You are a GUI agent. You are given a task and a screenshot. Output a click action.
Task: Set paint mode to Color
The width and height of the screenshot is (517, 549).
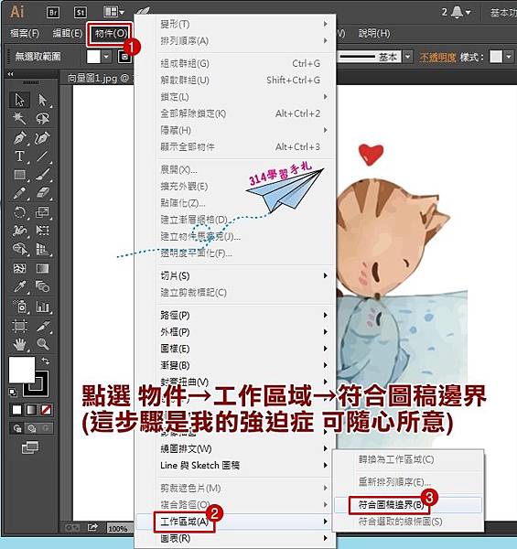[x=16, y=410]
